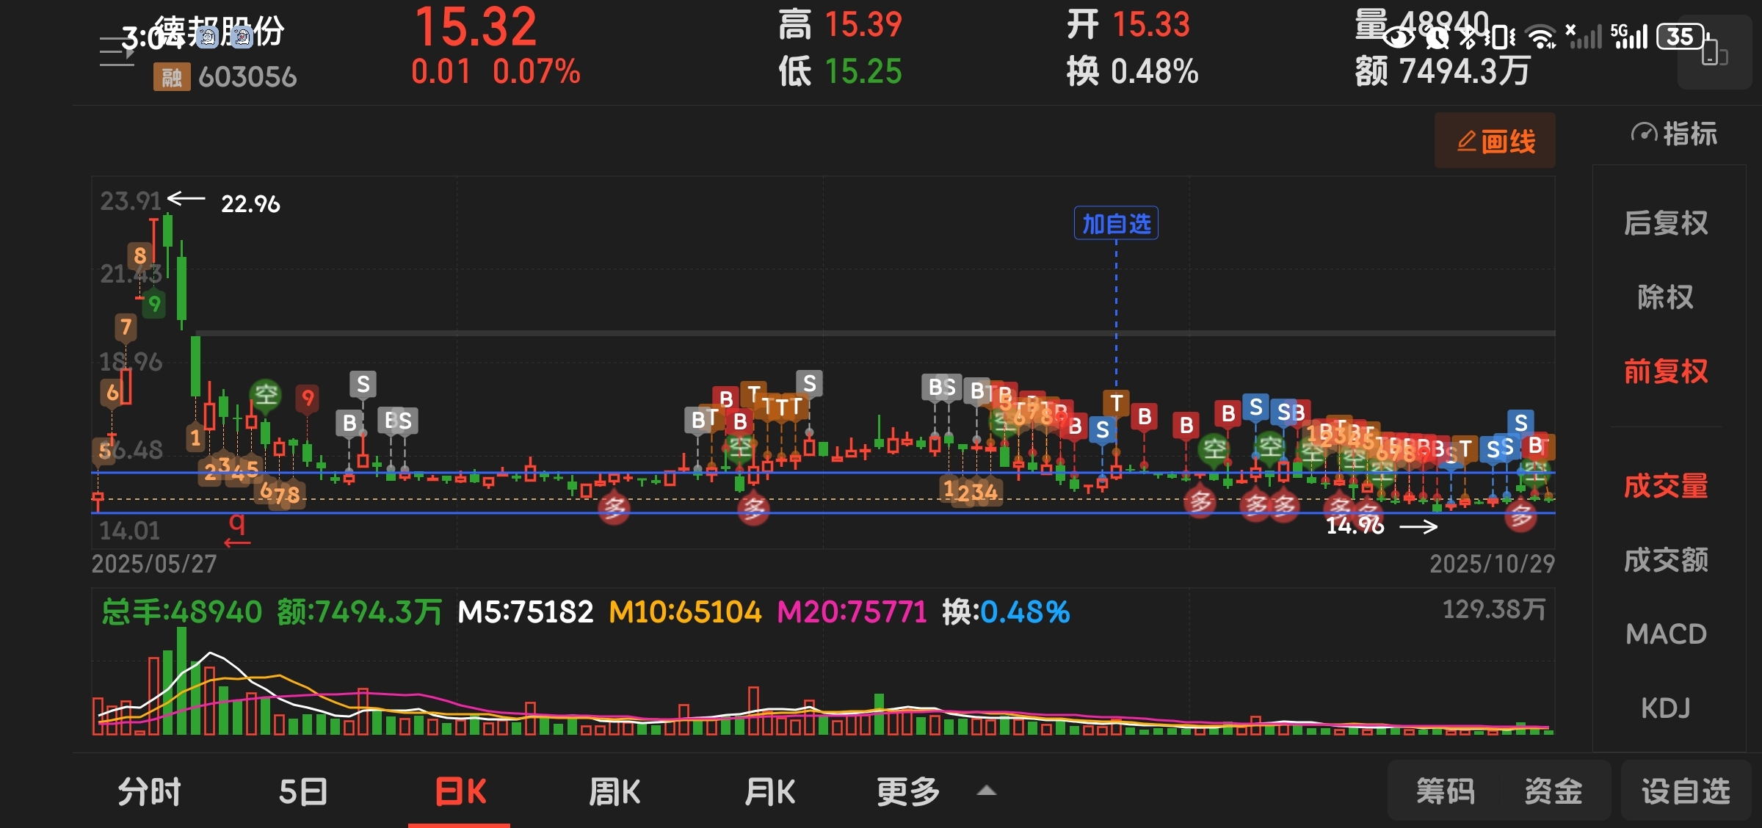Tap the battery icon in status bar
The width and height of the screenshot is (1762, 828).
[x=1681, y=36]
